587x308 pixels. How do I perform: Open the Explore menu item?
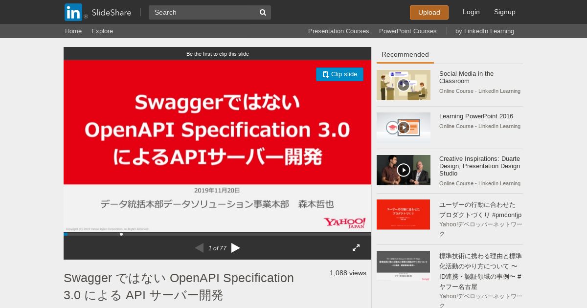click(102, 31)
